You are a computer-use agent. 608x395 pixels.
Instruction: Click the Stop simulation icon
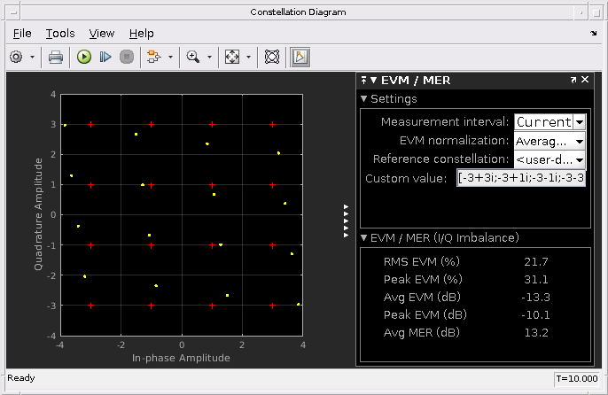[127, 57]
